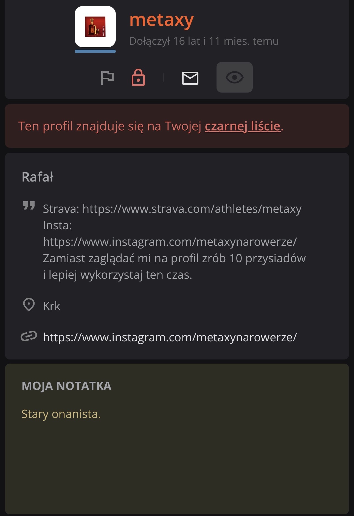Open the metaxy avatar picture
Image resolution: width=354 pixels, height=516 pixels.
point(95,27)
